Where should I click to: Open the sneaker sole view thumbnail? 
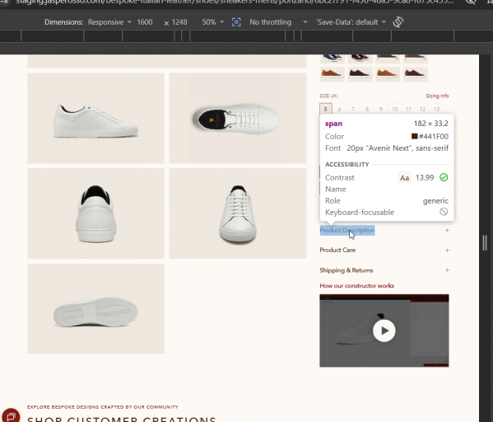[95, 308]
